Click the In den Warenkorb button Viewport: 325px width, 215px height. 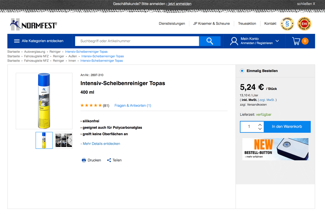[x=287, y=127]
